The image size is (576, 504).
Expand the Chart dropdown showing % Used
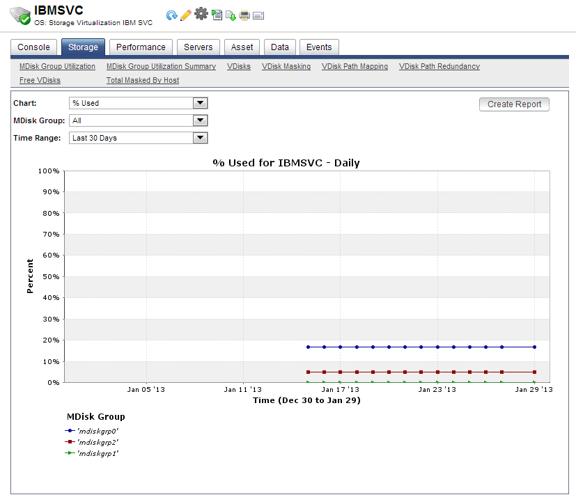coord(139,103)
